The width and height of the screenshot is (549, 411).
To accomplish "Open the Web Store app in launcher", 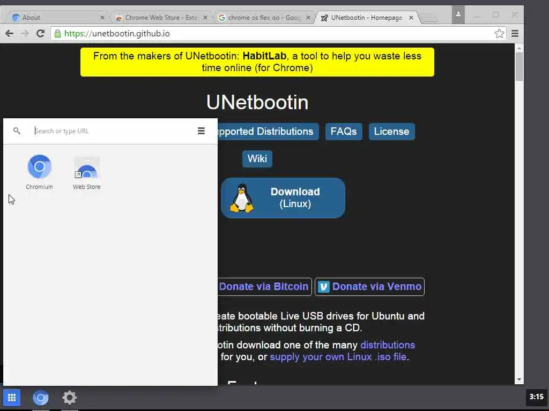I will [x=86, y=172].
